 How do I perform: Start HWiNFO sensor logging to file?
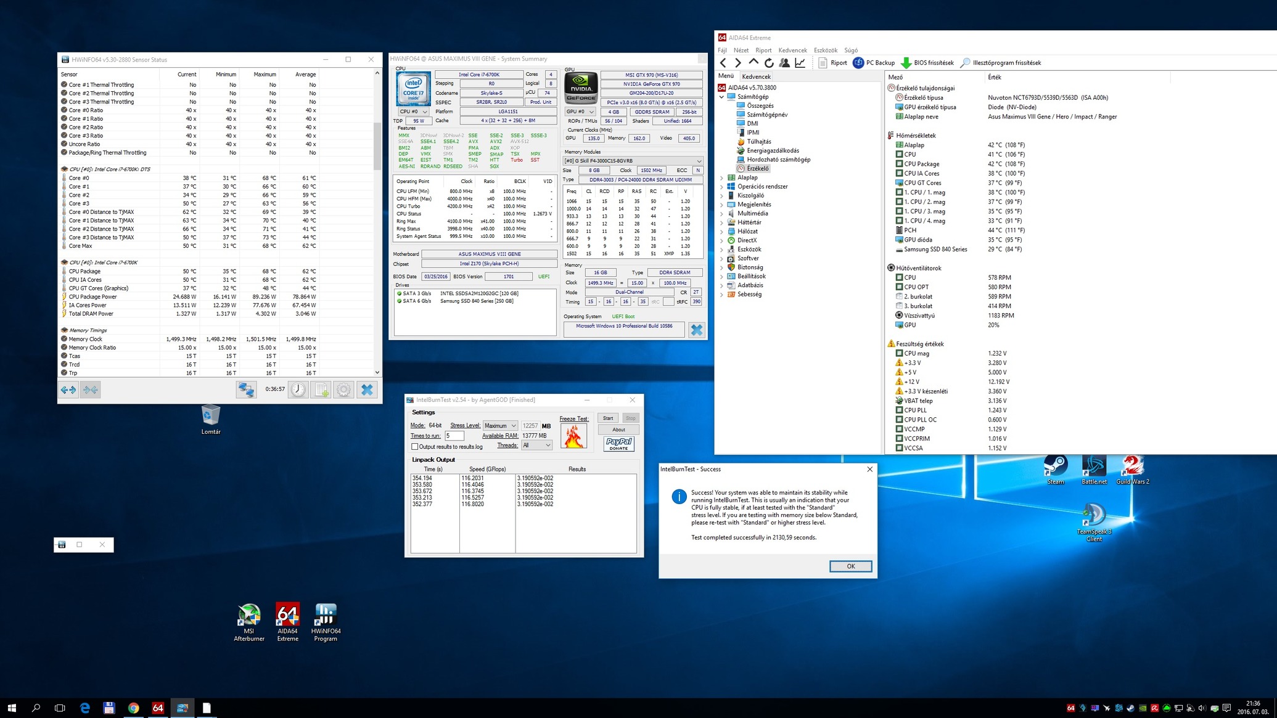point(321,390)
